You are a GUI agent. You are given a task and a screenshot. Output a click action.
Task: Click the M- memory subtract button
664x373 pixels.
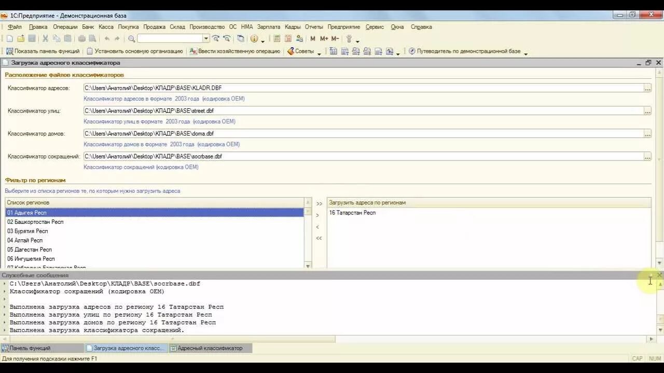coord(335,39)
